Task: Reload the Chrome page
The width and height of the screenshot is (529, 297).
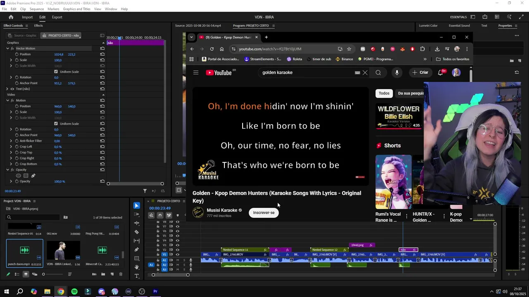Action: 212,49
